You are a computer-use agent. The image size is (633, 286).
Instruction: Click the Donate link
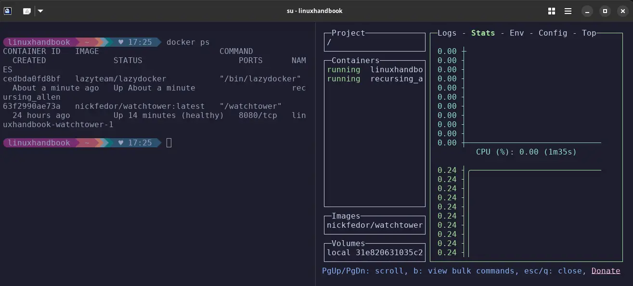606,271
